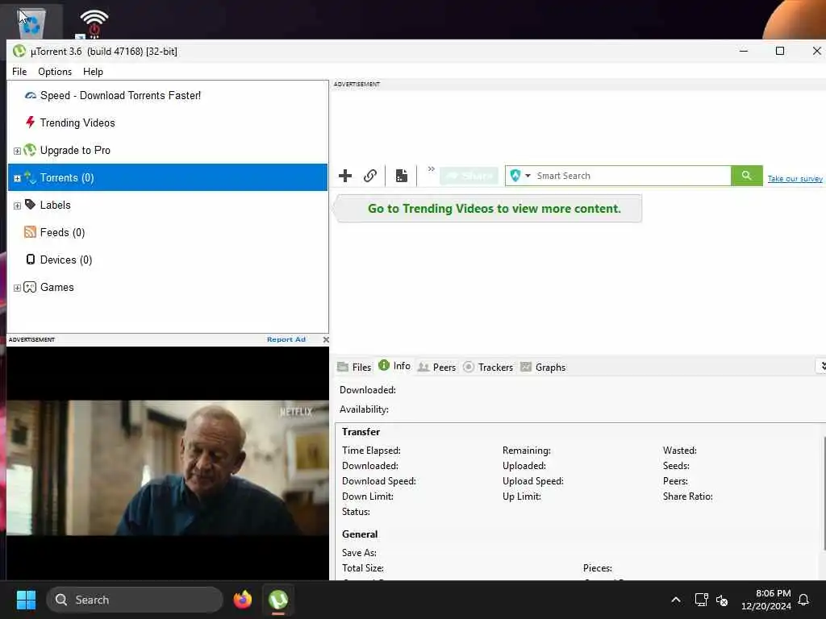The width and height of the screenshot is (826, 619).
Task: Open the clock showing 8:06 PM
Action: 766,600
